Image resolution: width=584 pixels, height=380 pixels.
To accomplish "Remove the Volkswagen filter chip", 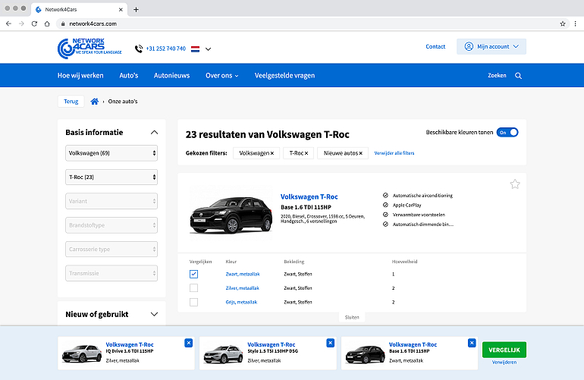I will point(272,153).
